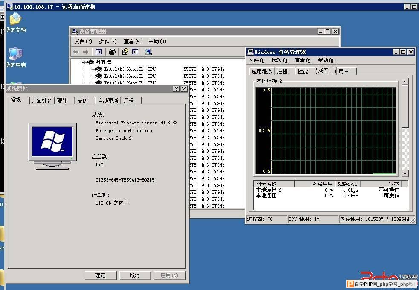Open 查看(V) menu in 设备管理器
Screen dimensions: 419x290
tap(132, 41)
